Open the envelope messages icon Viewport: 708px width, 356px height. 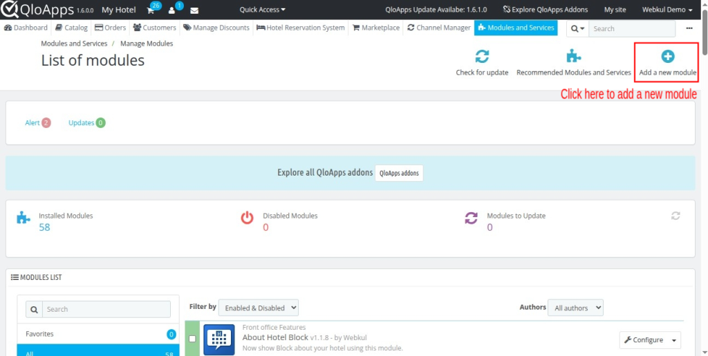pyautogui.click(x=194, y=10)
